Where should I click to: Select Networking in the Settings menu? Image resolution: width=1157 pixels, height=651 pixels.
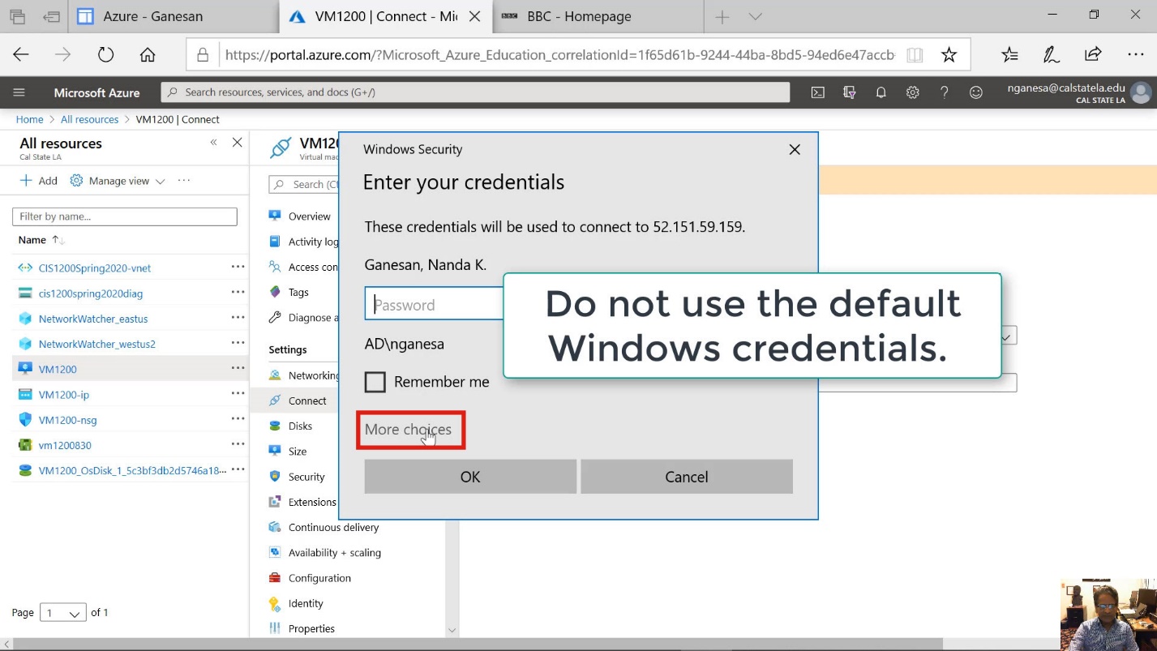tap(313, 375)
